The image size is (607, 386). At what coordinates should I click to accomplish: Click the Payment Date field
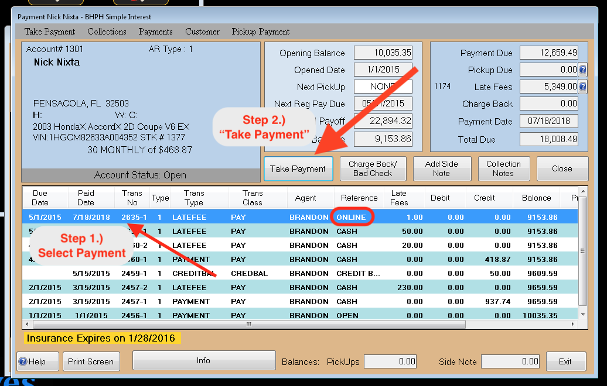tap(548, 122)
